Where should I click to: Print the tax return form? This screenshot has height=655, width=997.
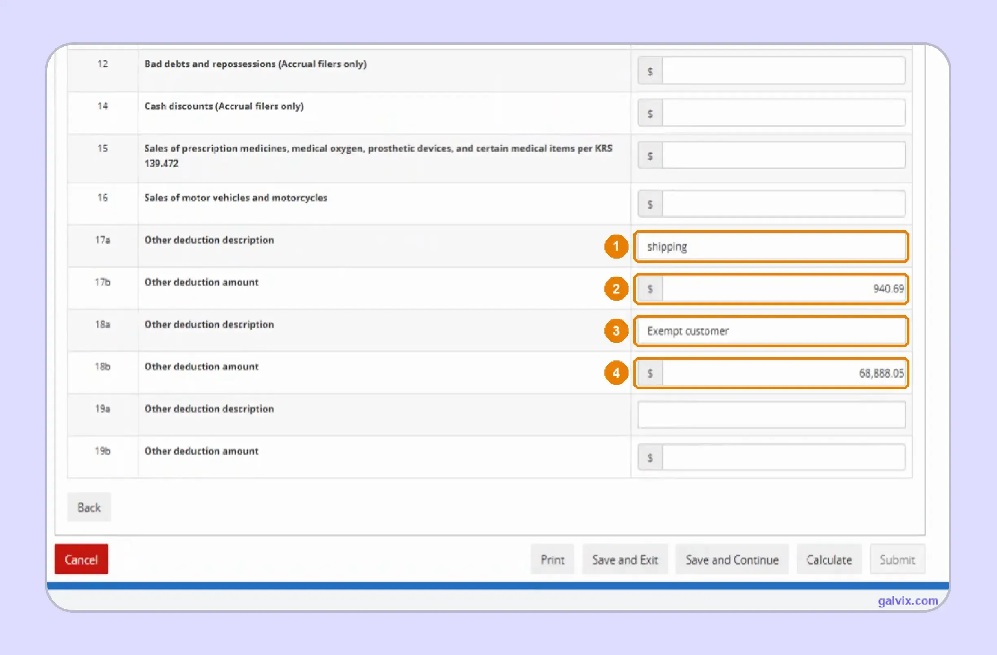click(552, 559)
